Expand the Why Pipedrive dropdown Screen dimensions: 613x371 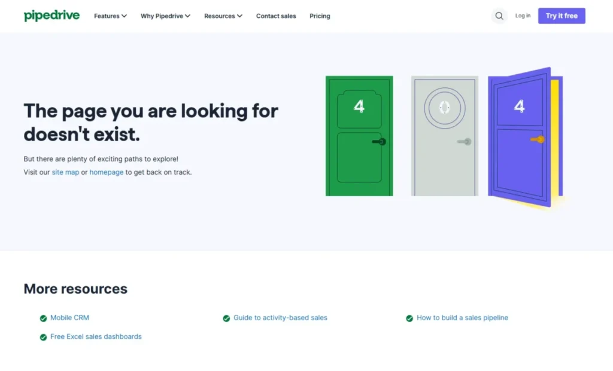[165, 16]
